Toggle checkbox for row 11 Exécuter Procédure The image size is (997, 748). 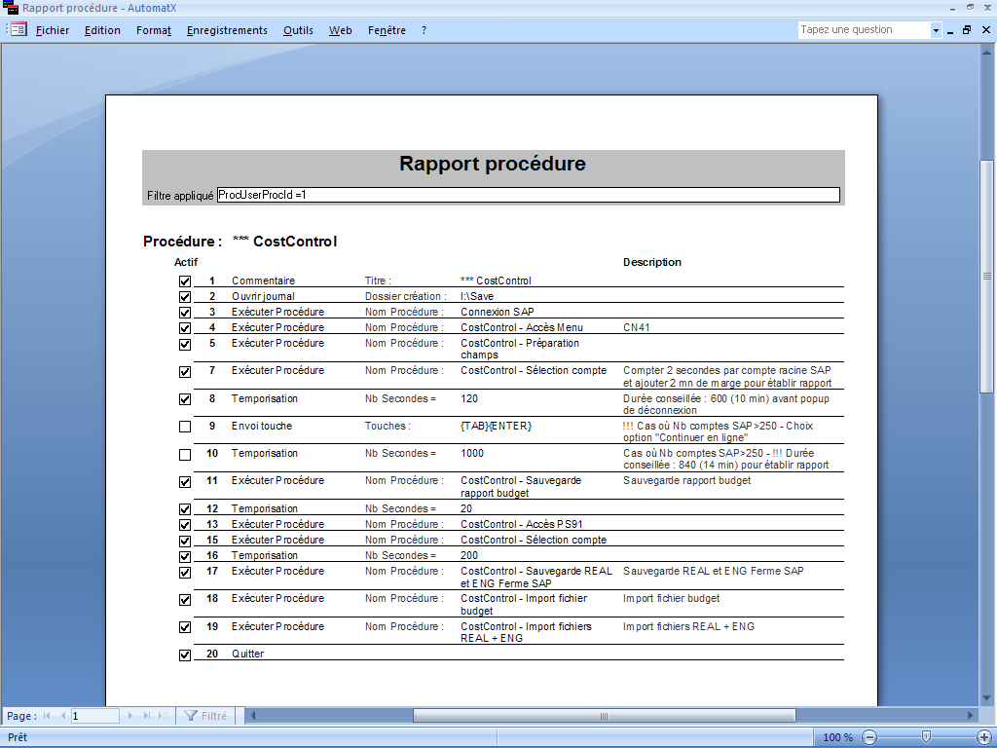185,482
